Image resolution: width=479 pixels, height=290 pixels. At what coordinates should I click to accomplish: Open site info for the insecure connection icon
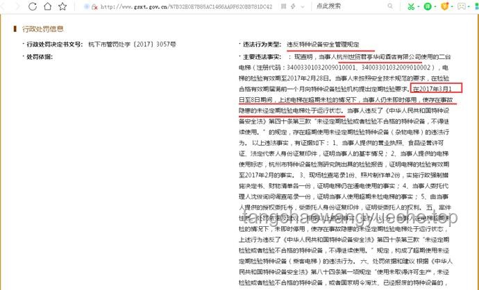(94, 7)
